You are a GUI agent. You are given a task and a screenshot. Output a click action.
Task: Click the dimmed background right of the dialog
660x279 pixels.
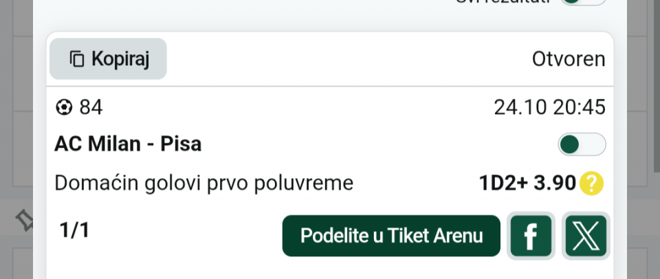[x=643, y=137]
